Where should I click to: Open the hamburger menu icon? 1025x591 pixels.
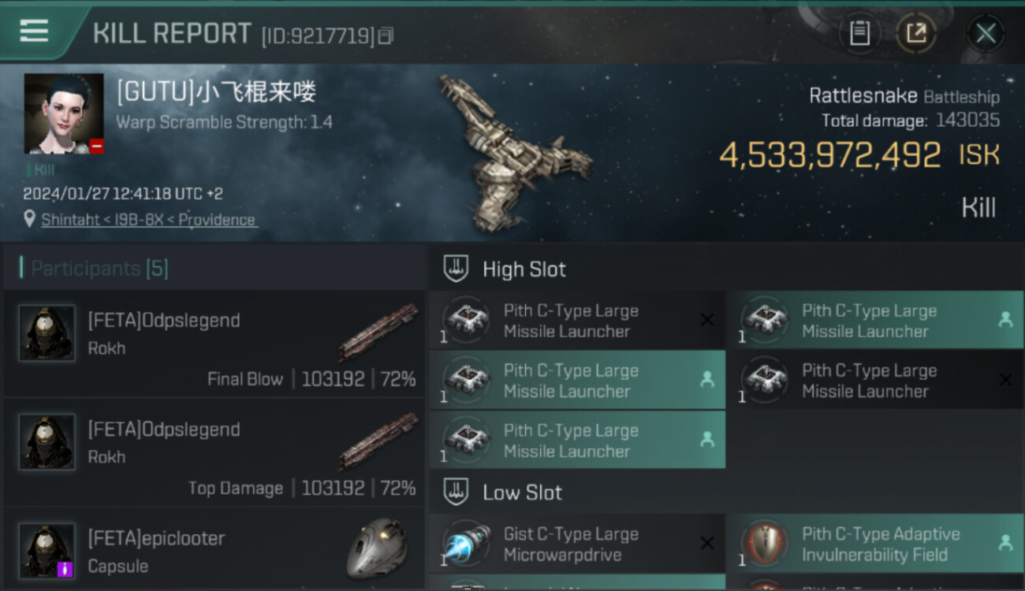34,32
